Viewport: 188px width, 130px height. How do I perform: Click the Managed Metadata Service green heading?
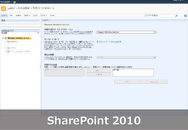tap(57, 24)
